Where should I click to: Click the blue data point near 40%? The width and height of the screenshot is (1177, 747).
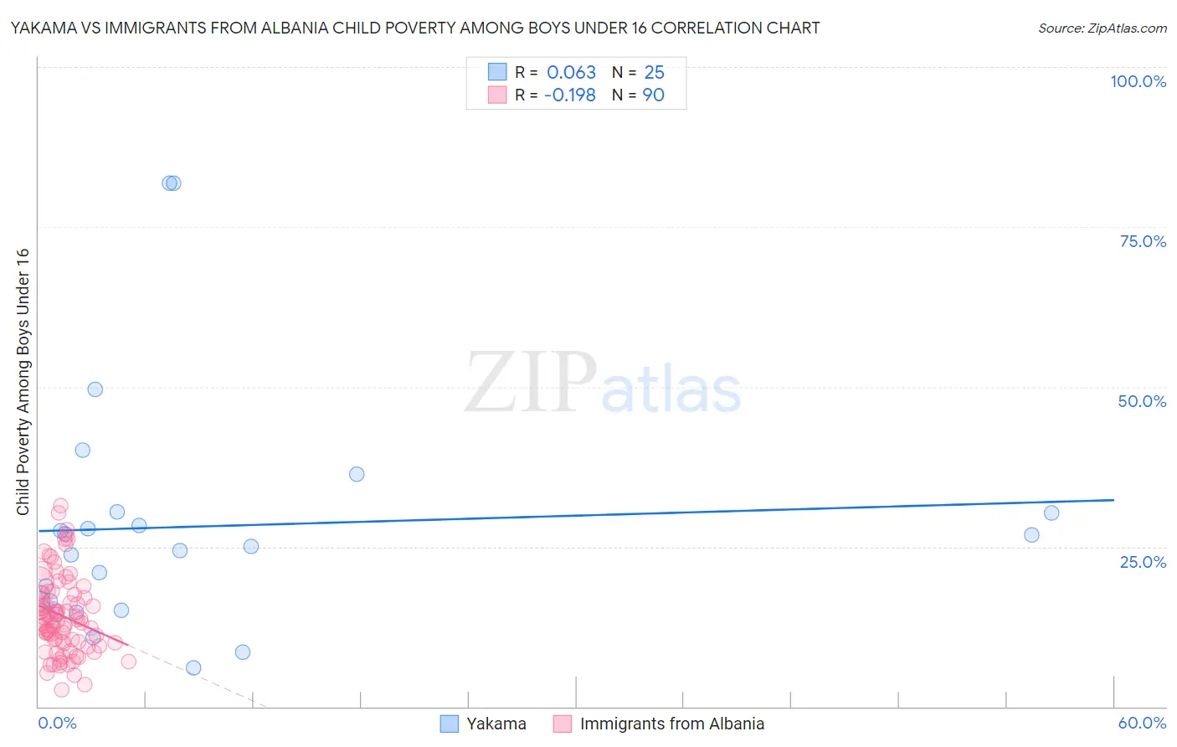[83, 450]
